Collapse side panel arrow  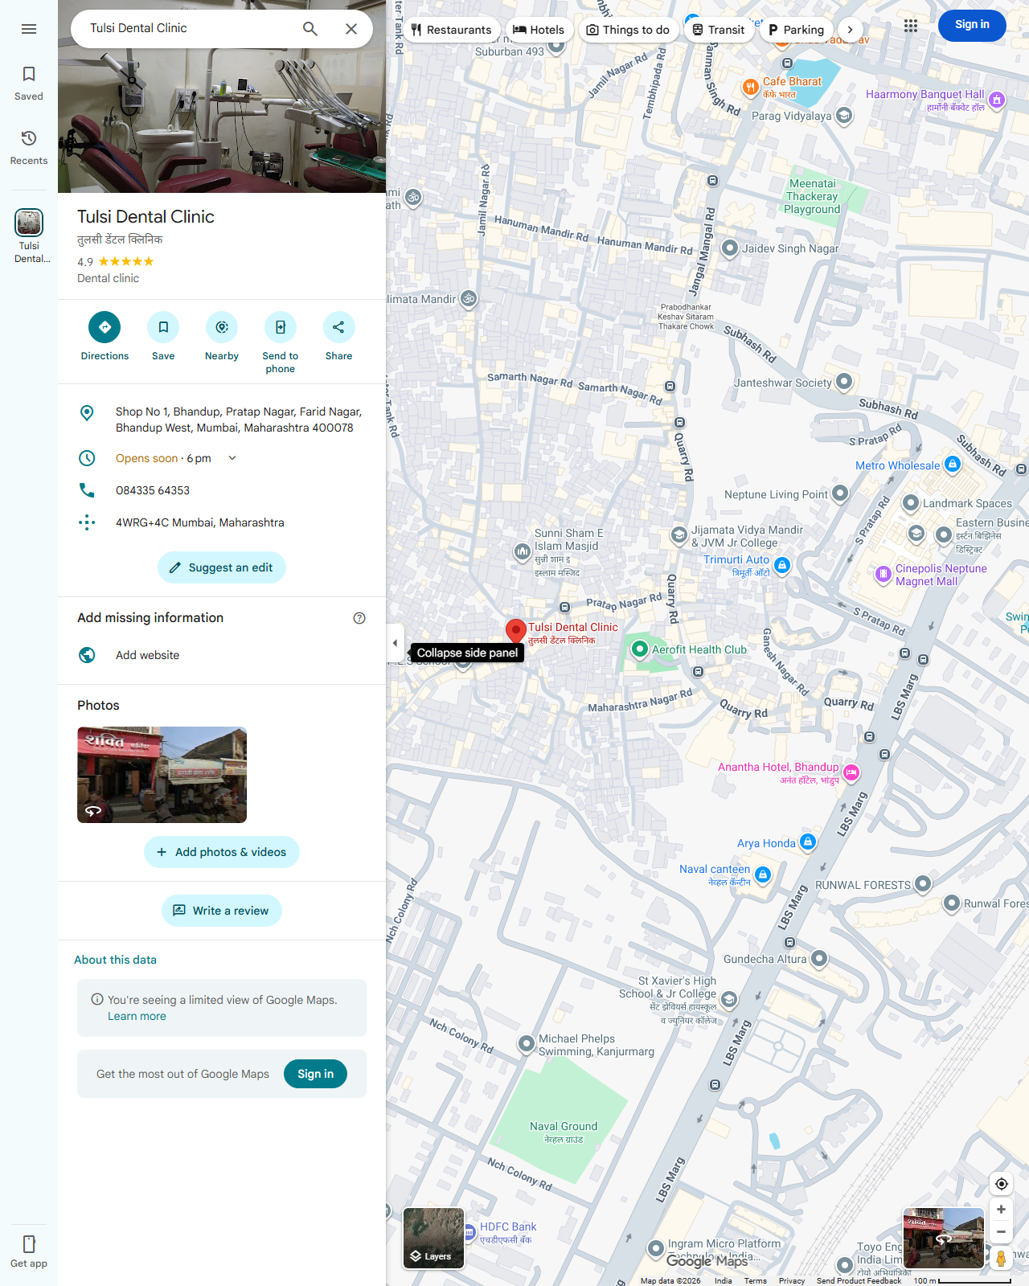click(395, 643)
